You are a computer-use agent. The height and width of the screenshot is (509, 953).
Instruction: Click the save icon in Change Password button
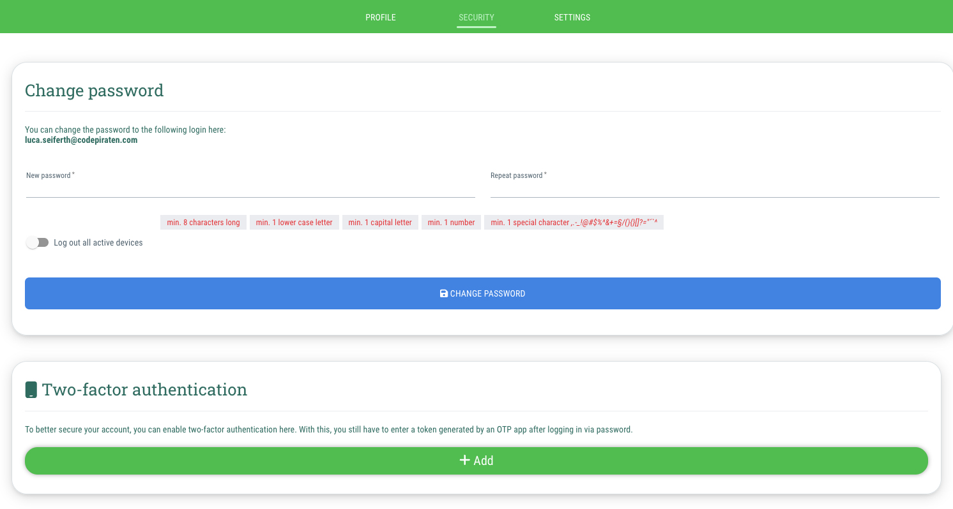[x=444, y=293]
